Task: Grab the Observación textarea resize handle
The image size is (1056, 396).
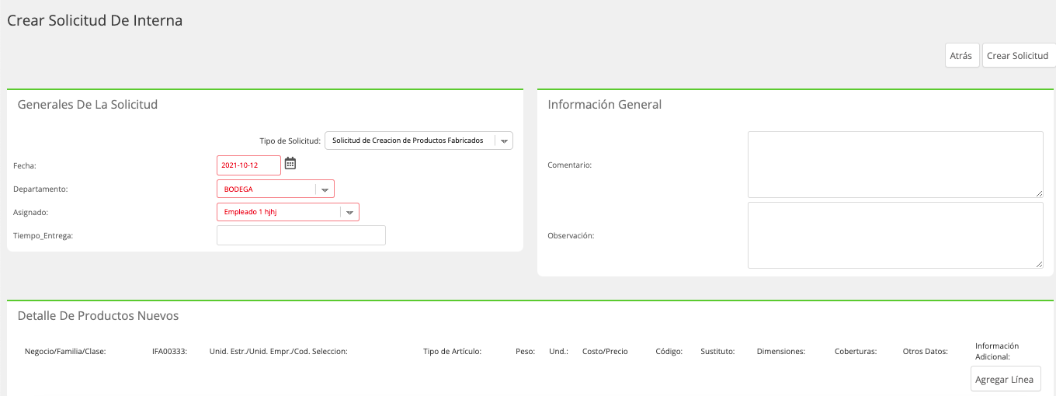Action: (1039, 264)
